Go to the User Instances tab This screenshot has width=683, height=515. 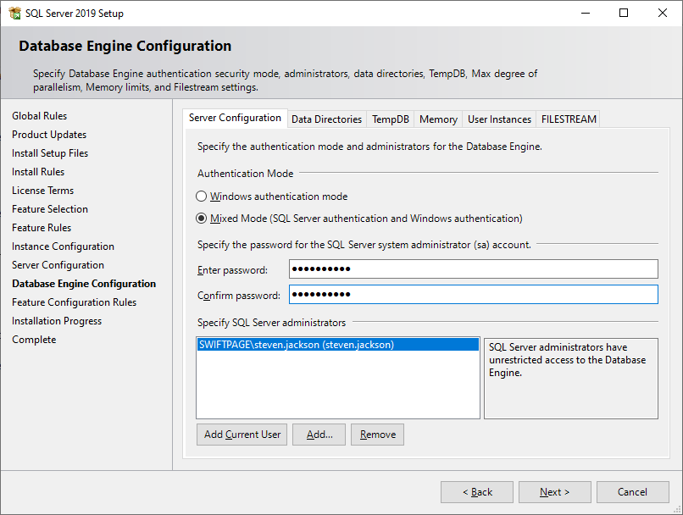[x=499, y=119]
